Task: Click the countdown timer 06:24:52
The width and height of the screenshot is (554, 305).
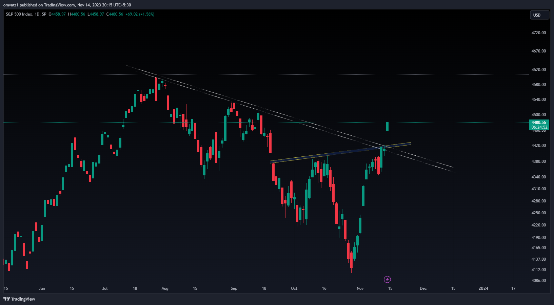Action: click(539, 127)
